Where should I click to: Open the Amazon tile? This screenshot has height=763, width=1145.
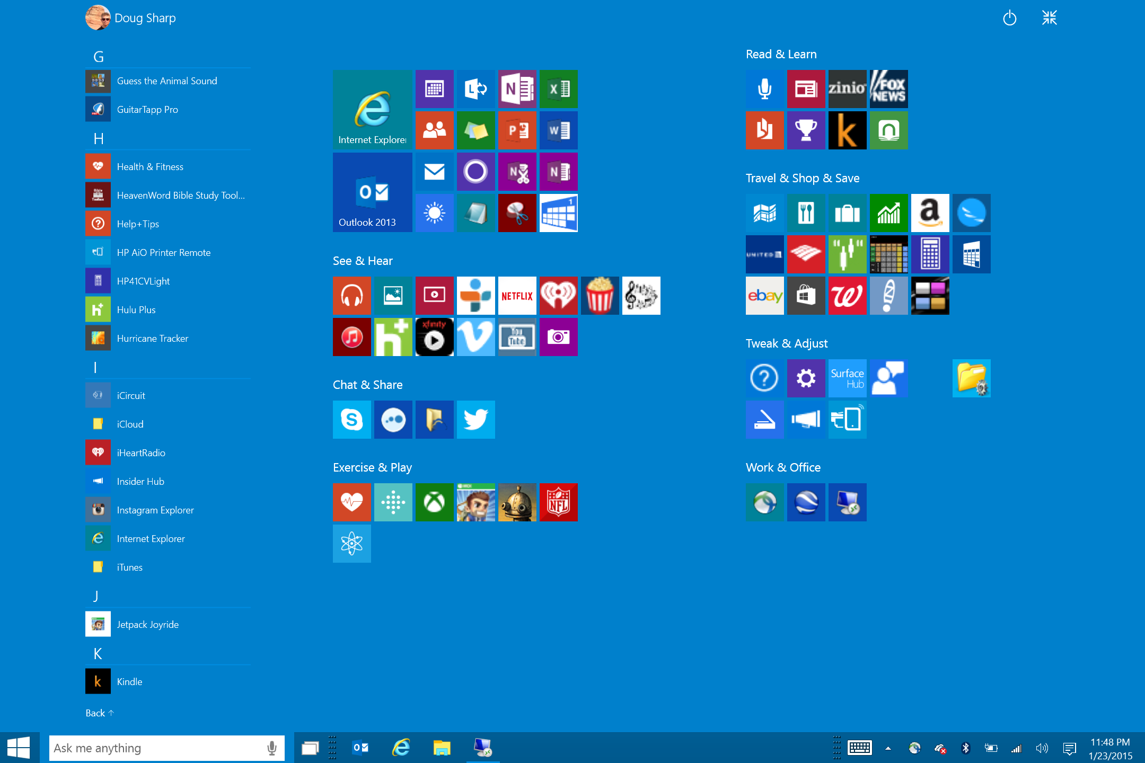coord(930,213)
